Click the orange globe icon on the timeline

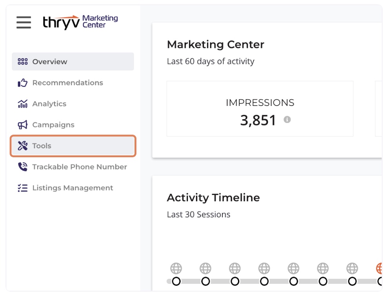(379, 269)
